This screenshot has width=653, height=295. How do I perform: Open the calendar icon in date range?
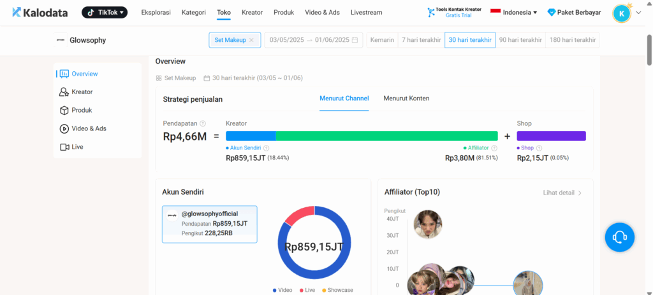355,40
